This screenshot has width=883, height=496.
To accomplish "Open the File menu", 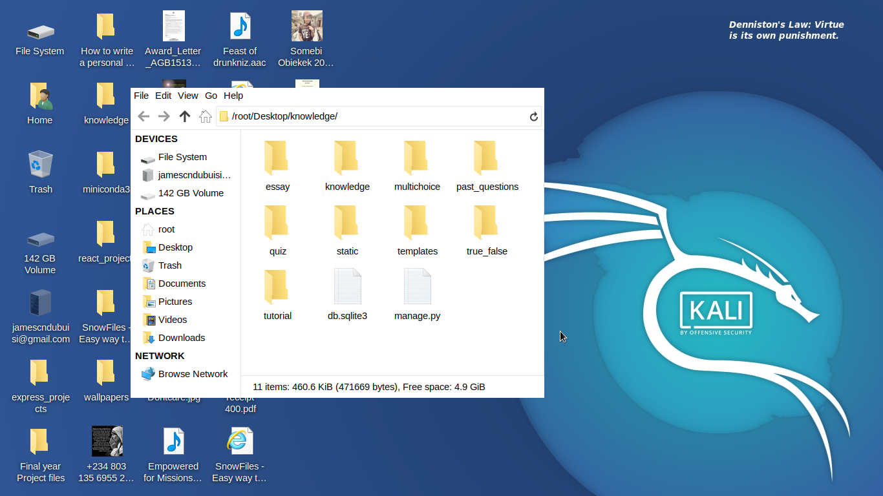I will click(141, 96).
